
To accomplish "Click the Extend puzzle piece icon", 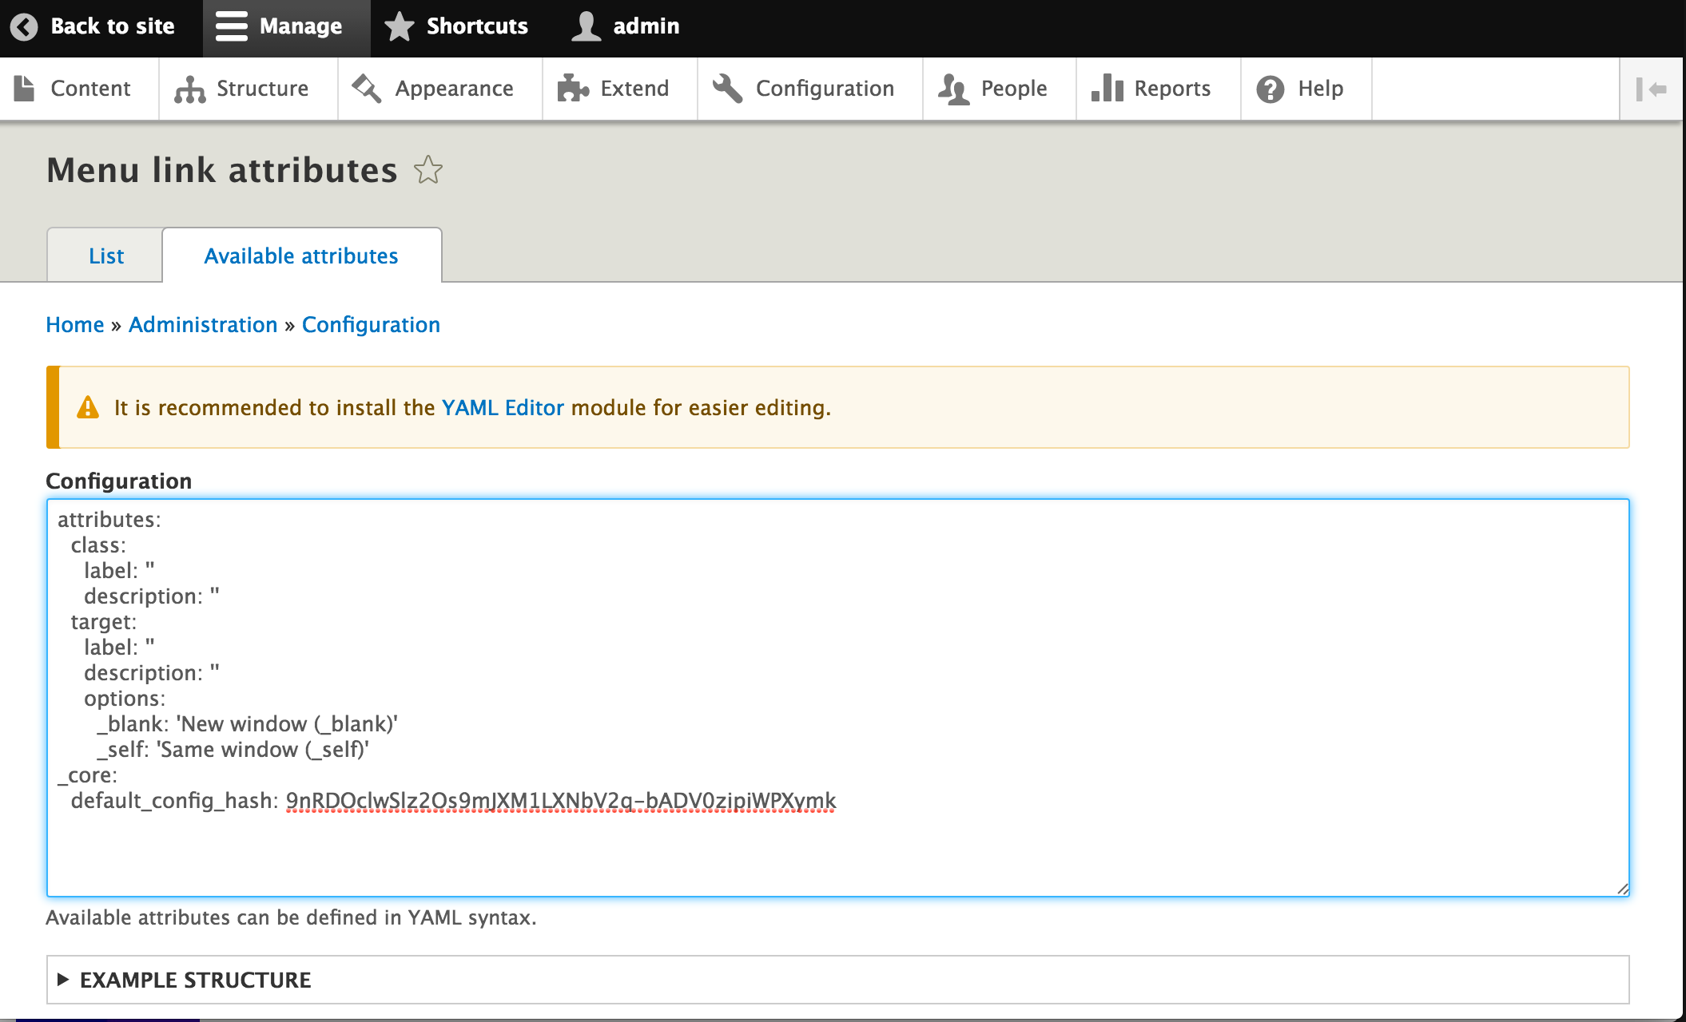I will tap(573, 88).
